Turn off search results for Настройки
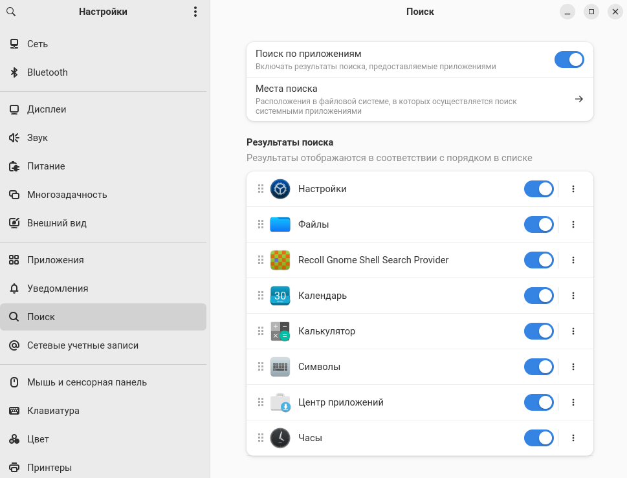 point(538,189)
